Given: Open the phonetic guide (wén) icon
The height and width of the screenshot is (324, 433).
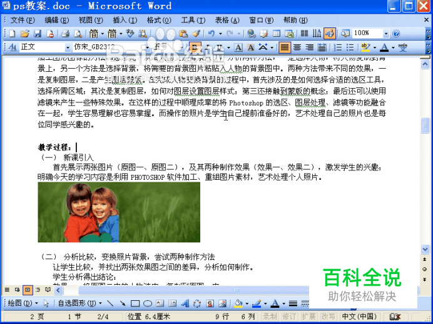Looking at the screenshot, I should [x=402, y=47].
